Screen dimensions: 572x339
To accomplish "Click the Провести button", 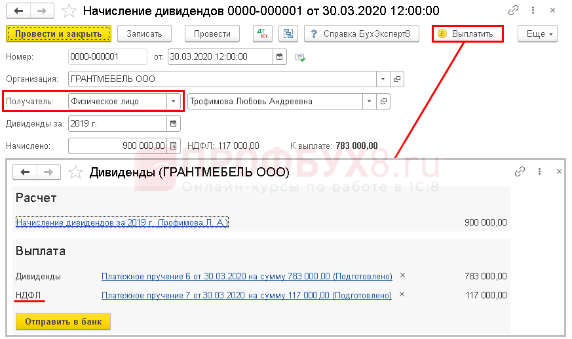I will pyautogui.click(x=212, y=33).
